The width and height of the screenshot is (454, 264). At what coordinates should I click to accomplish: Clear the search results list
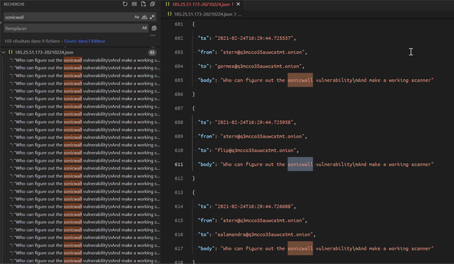tap(134, 4)
